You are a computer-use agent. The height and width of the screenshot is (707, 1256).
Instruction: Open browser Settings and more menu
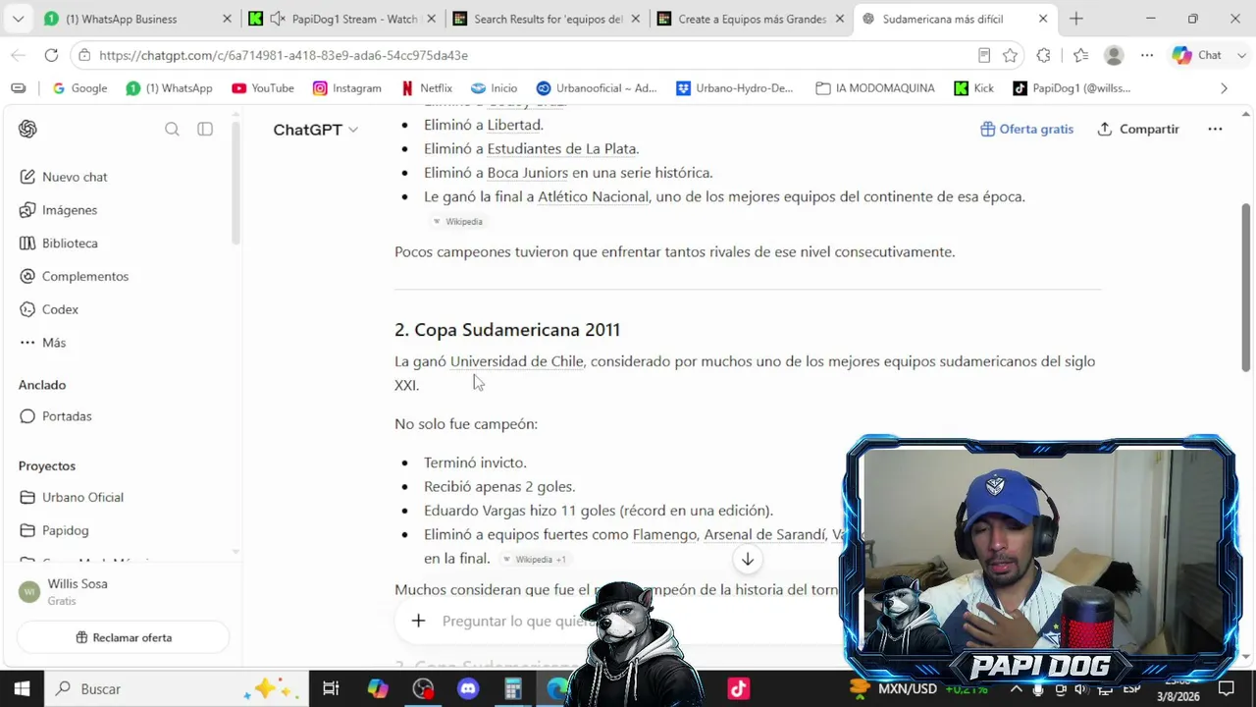[x=1147, y=55]
